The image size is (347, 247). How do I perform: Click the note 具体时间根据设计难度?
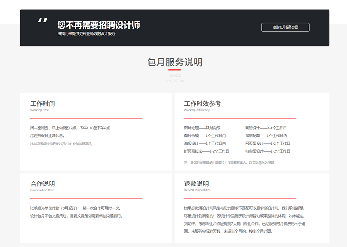click(x=229, y=162)
